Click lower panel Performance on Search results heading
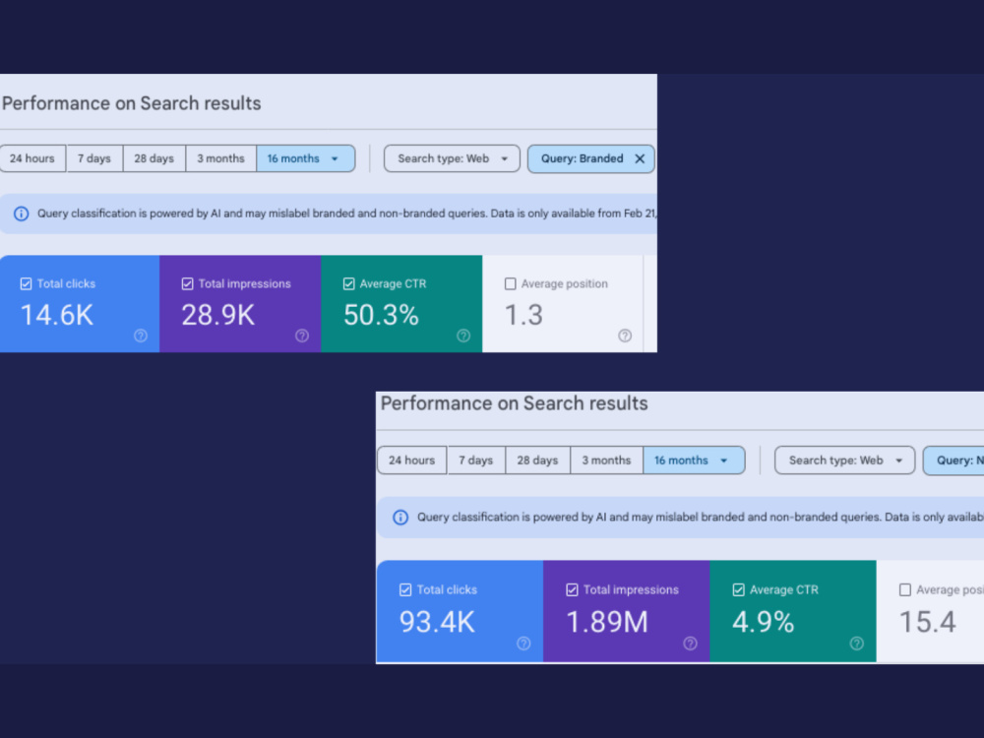This screenshot has height=738, width=984. (514, 403)
